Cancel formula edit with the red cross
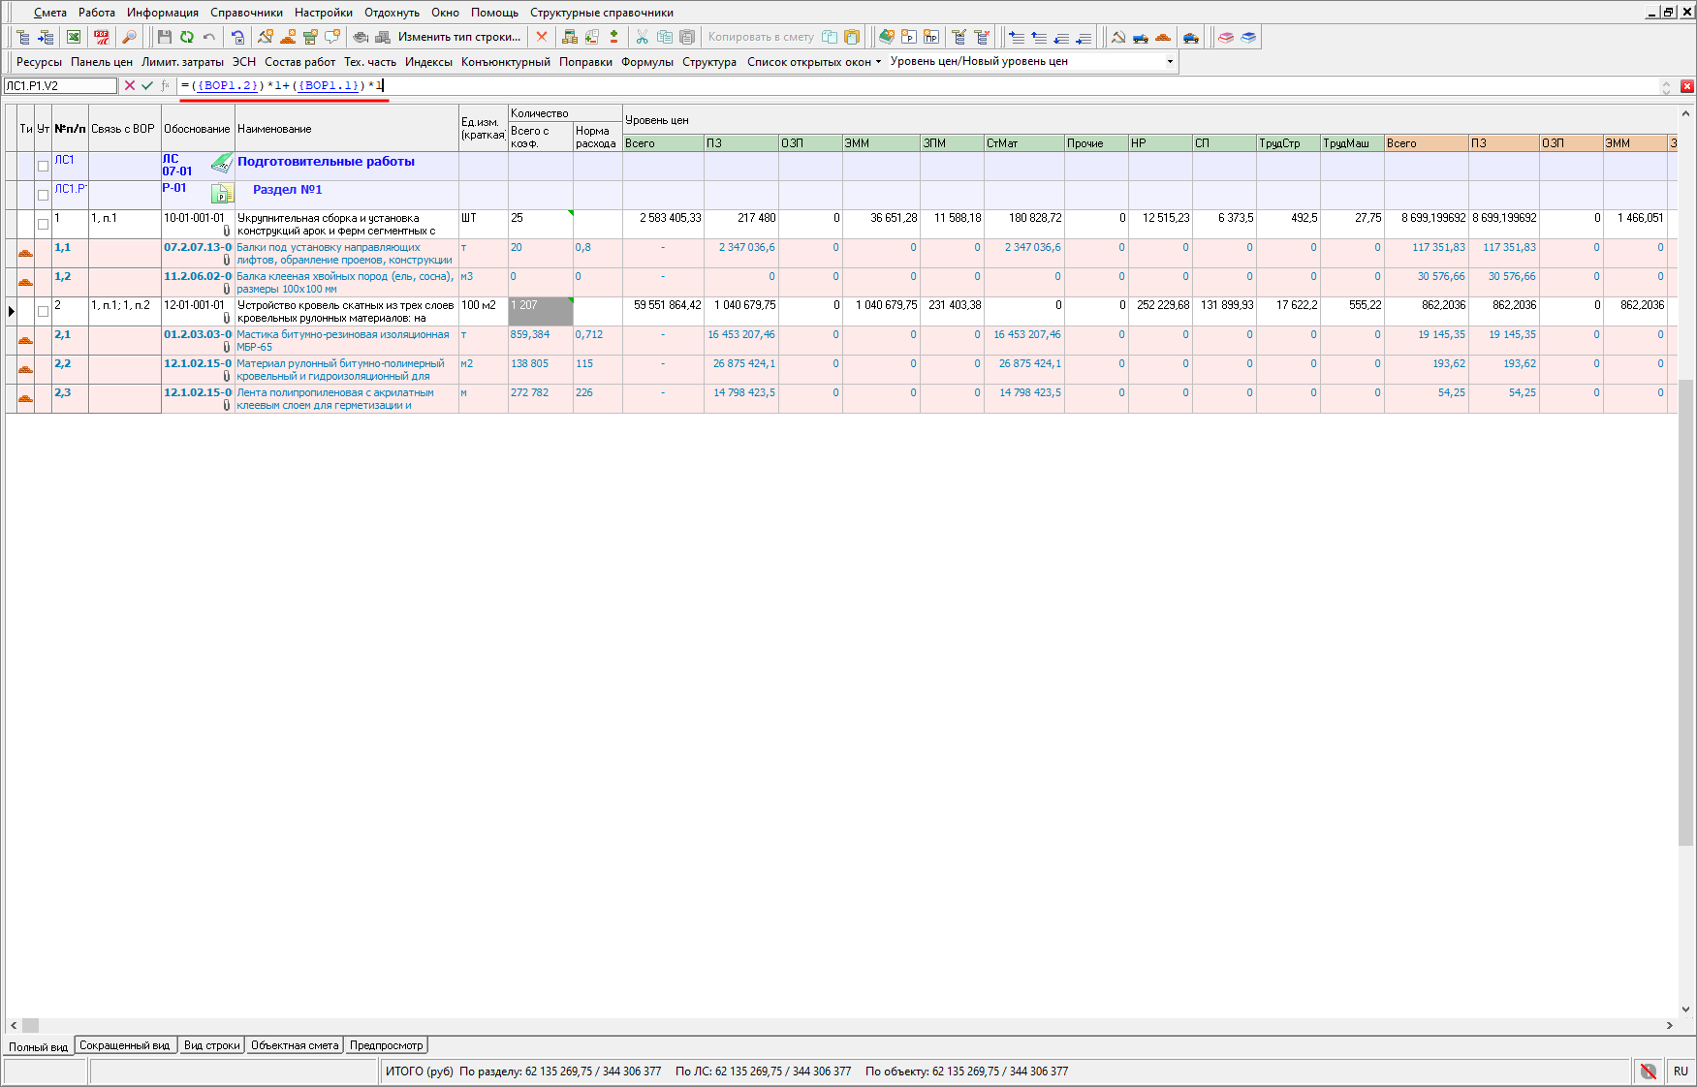The width and height of the screenshot is (1697, 1087). (130, 86)
